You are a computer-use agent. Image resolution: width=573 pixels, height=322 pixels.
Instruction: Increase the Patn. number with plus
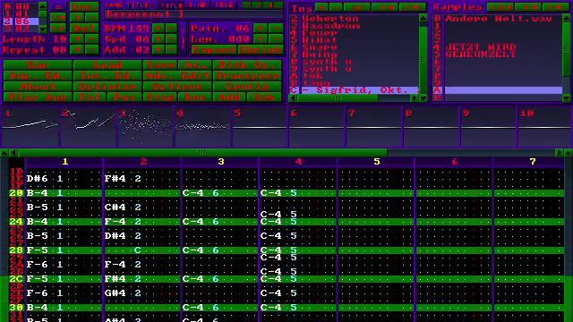[261, 28]
